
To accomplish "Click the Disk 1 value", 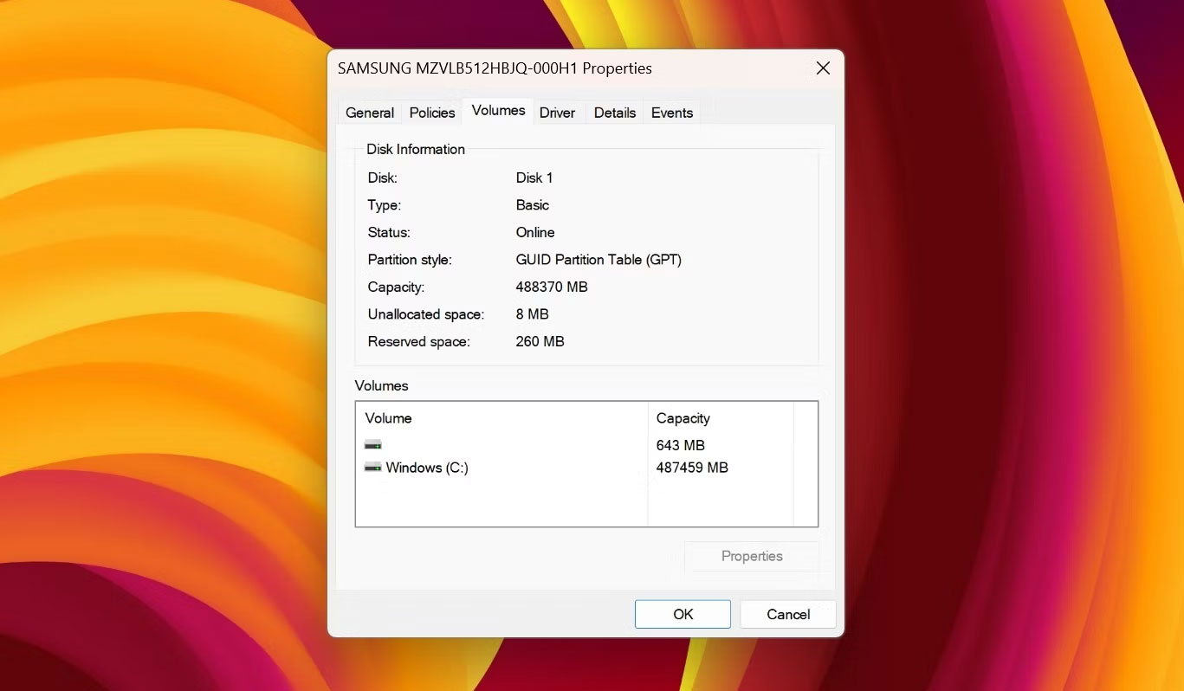I will click(534, 178).
